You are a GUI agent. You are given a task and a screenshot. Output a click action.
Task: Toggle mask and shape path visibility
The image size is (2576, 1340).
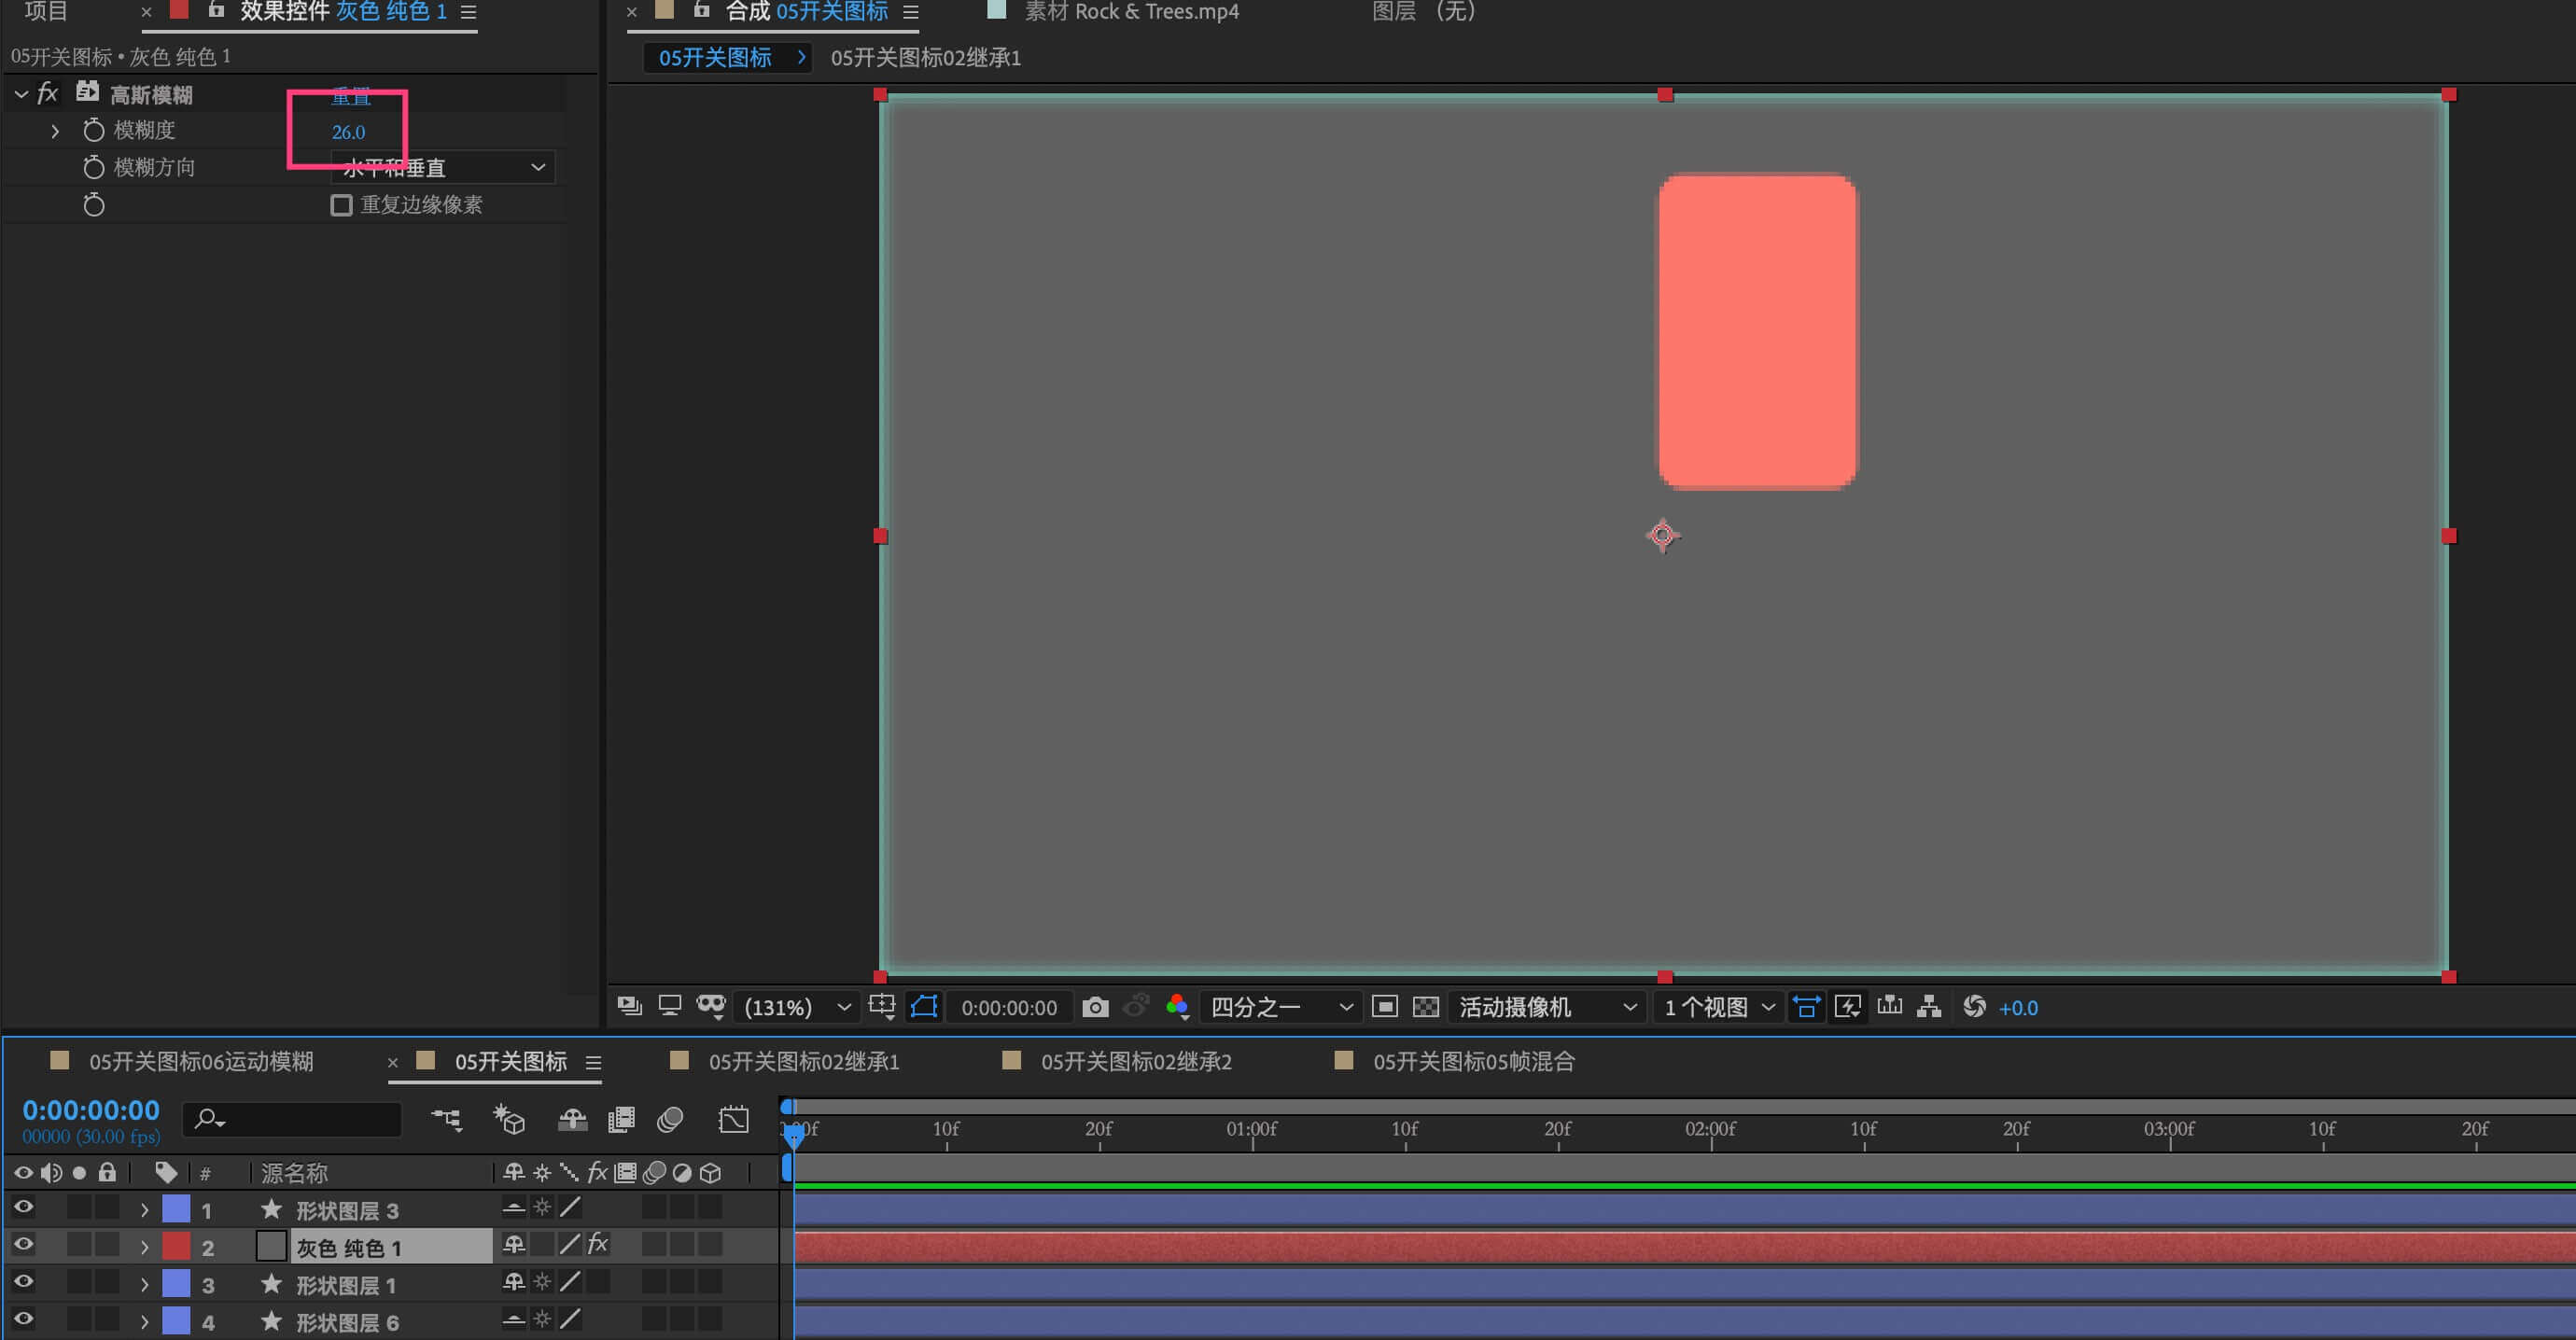pos(923,1007)
